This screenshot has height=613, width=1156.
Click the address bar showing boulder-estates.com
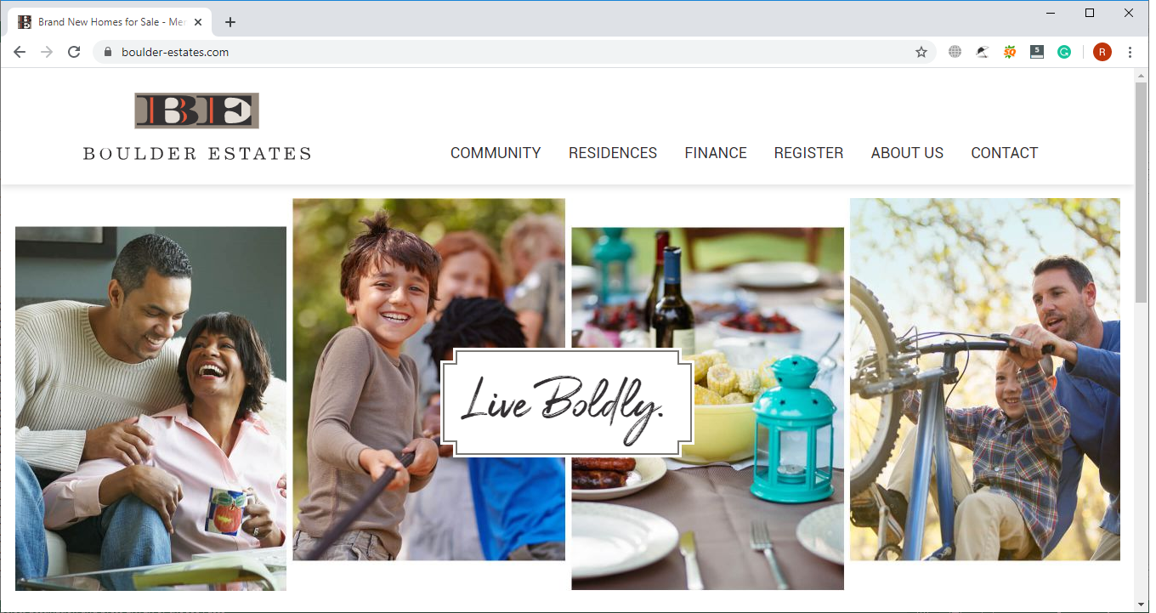(x=510, y=52)
